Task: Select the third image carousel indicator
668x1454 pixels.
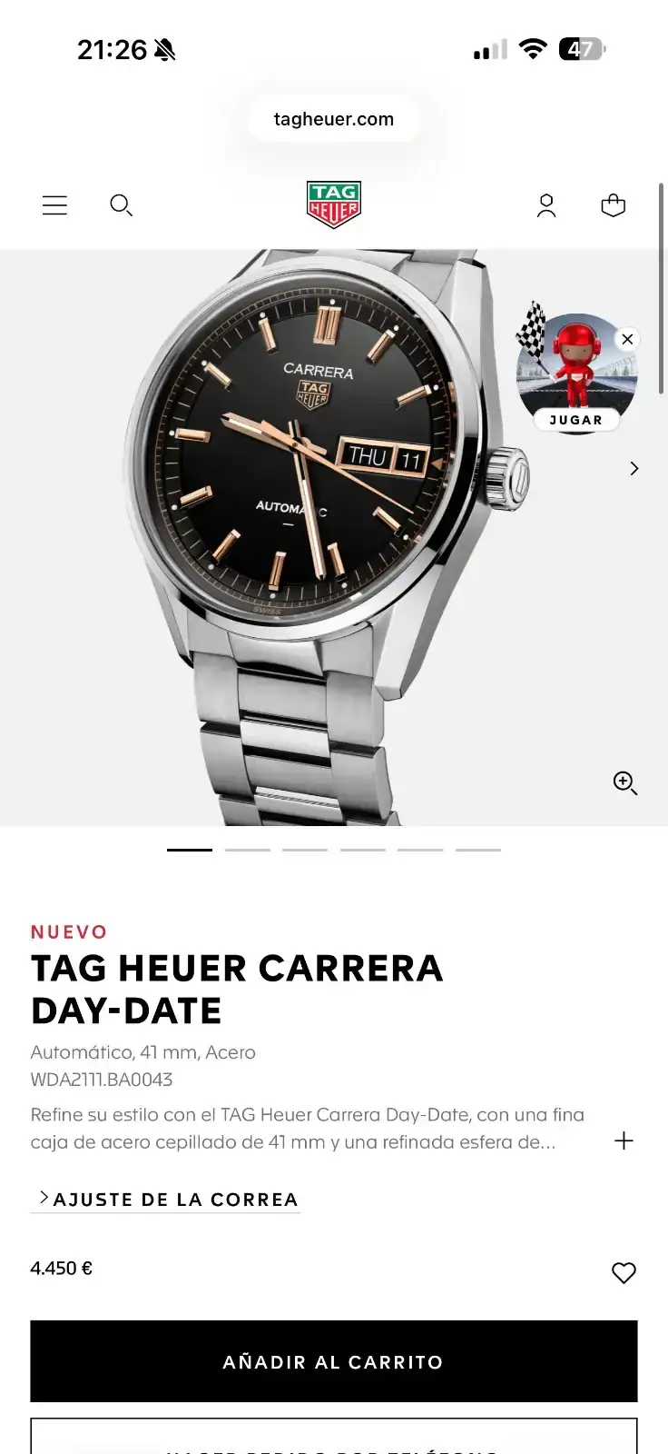Action: [305, 850]
